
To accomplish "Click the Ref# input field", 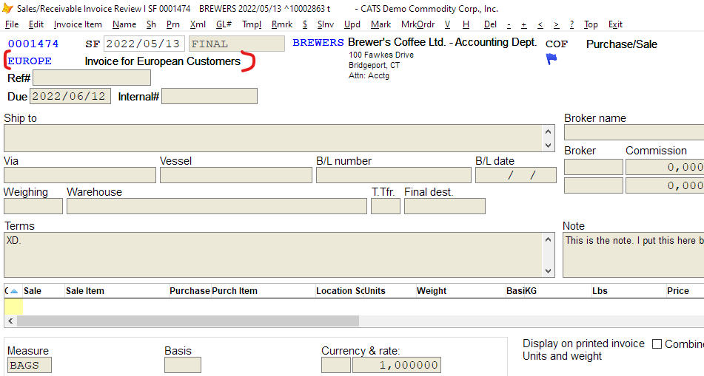I will [92, 78].
